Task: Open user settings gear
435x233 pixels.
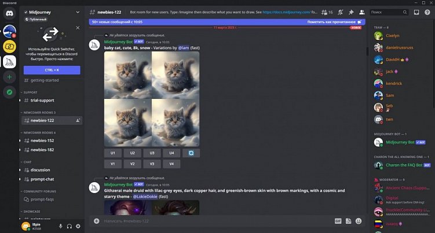Action: pyautogui.click(x=78, y=226)
